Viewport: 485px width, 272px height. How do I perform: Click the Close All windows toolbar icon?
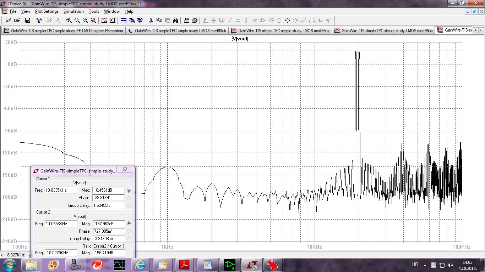tap(140, 21)
